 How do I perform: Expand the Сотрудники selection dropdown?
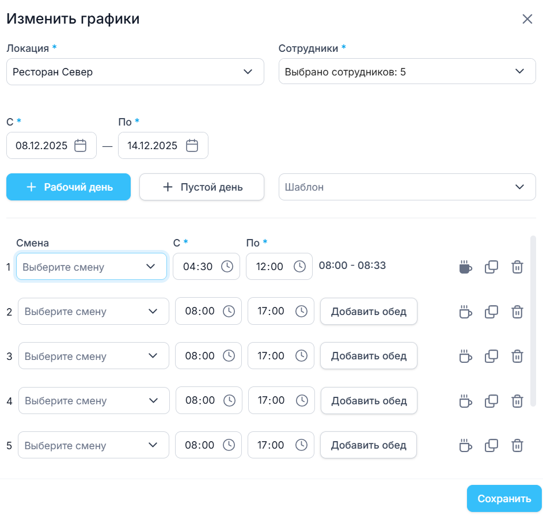(407, 72)
